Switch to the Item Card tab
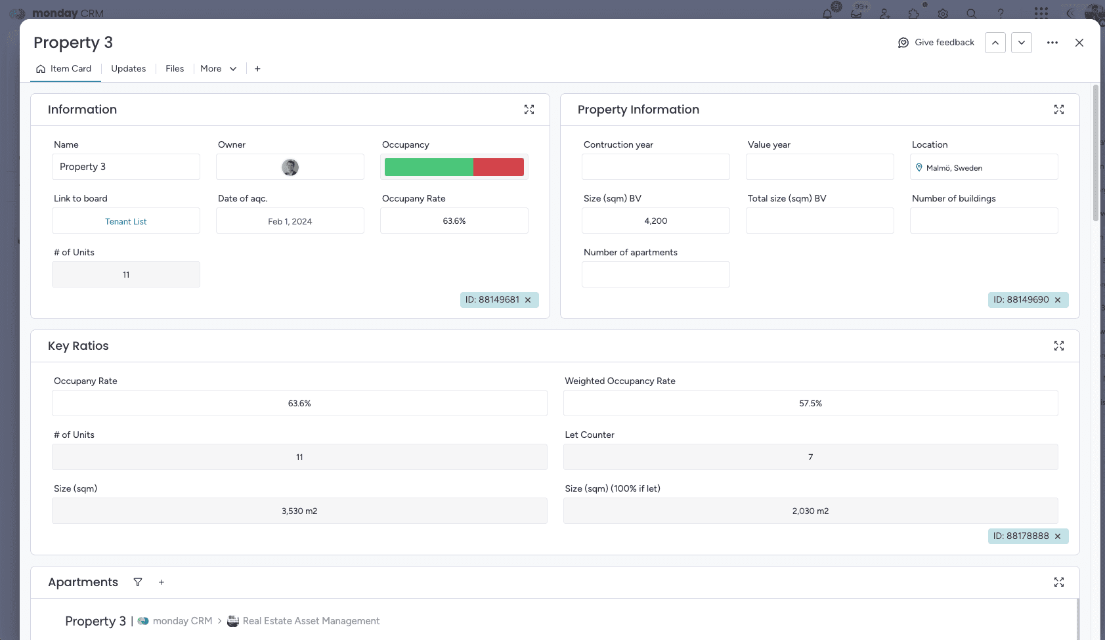 [64, 69]
